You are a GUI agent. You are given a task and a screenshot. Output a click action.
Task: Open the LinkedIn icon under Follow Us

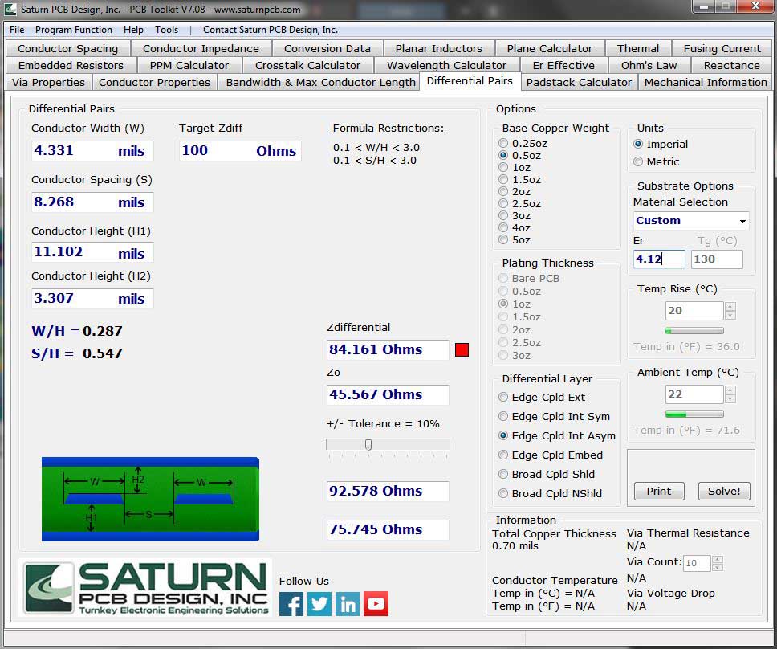point(348,603)
